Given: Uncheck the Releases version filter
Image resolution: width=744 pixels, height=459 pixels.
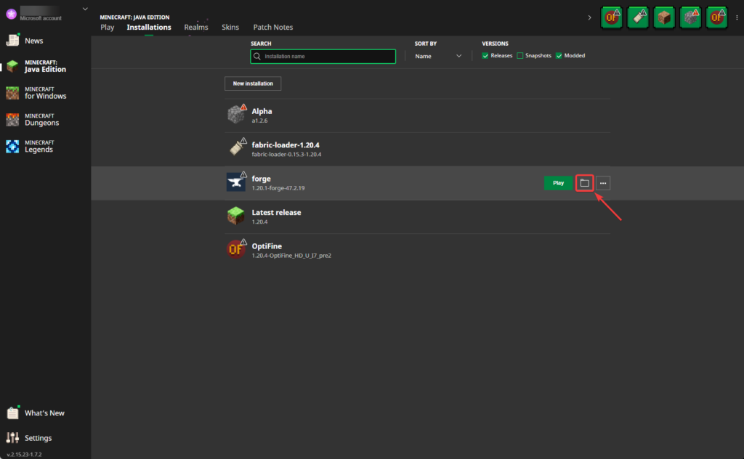Looking at the screenshot, I should tap(485, 55).
